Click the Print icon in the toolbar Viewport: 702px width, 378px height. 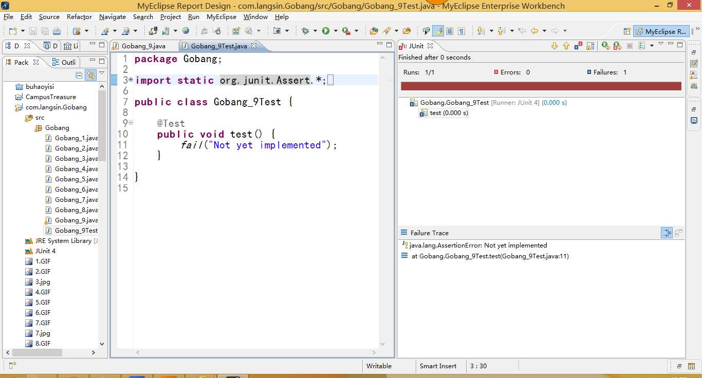(x=57, y=31)
